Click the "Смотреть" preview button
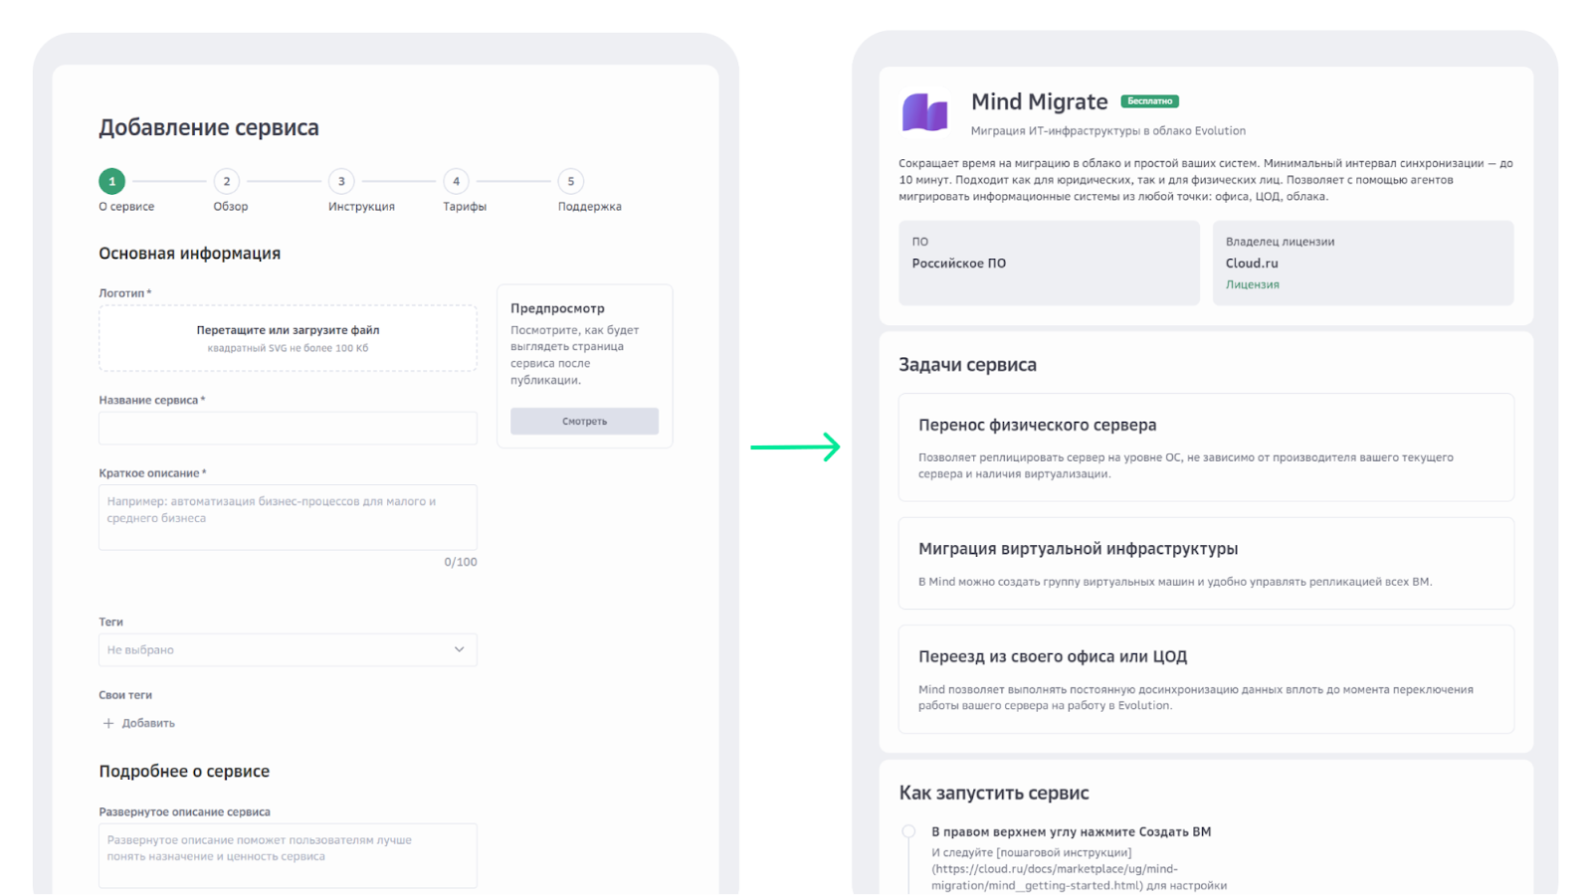The image size is (1592, 895). (584, 422)
